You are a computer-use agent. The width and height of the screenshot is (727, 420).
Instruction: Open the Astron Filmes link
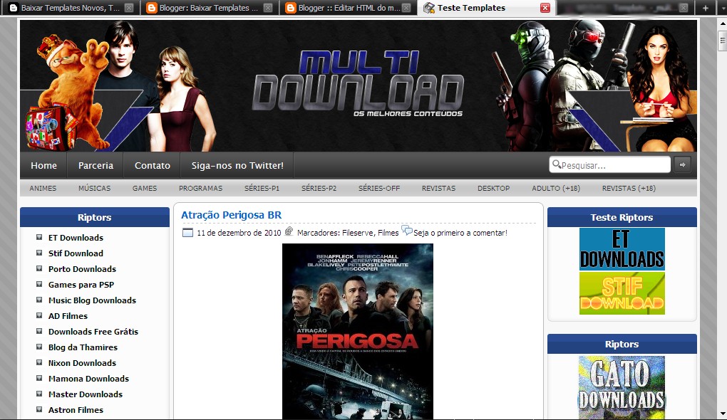click(x=76, y=410)
